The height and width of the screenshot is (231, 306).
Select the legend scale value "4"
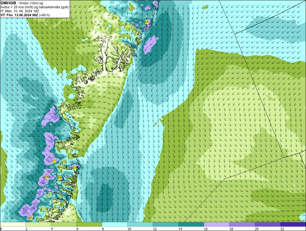(52, 229)
